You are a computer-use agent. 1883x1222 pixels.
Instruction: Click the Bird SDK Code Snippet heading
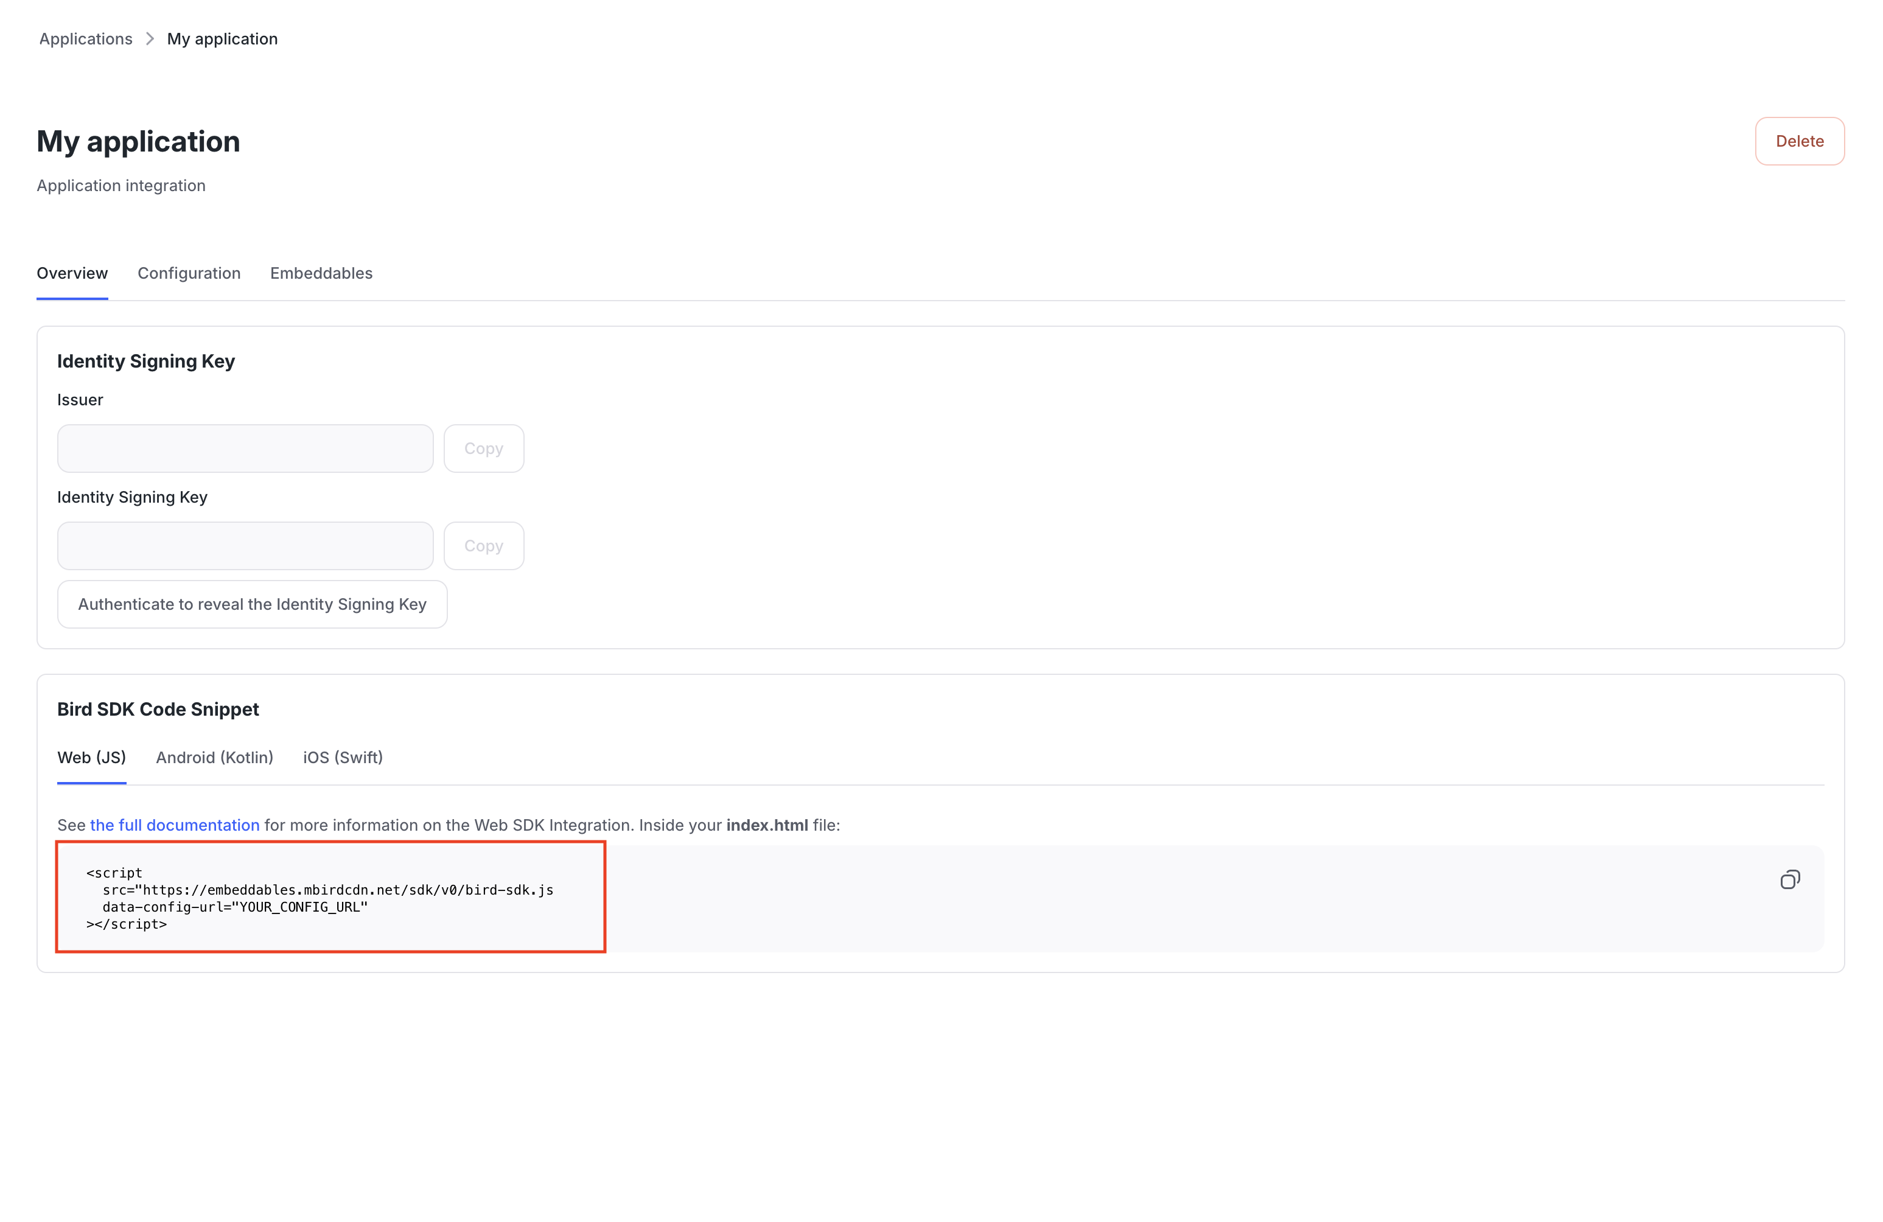click(x=158, y=710)
